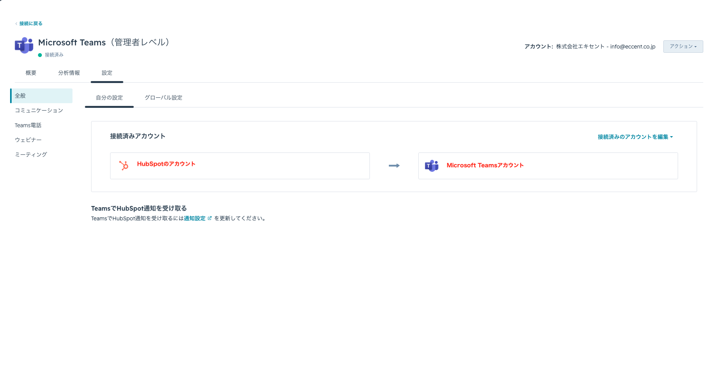Select the 設定 tab

pos(107,73)
